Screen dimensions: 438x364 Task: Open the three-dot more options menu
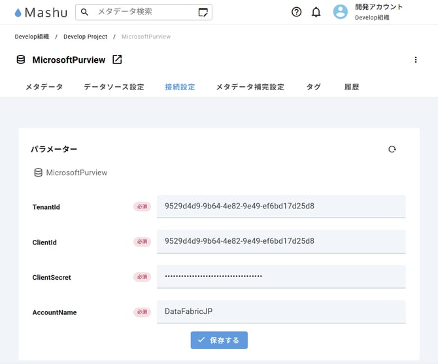[x=416, y=59]
